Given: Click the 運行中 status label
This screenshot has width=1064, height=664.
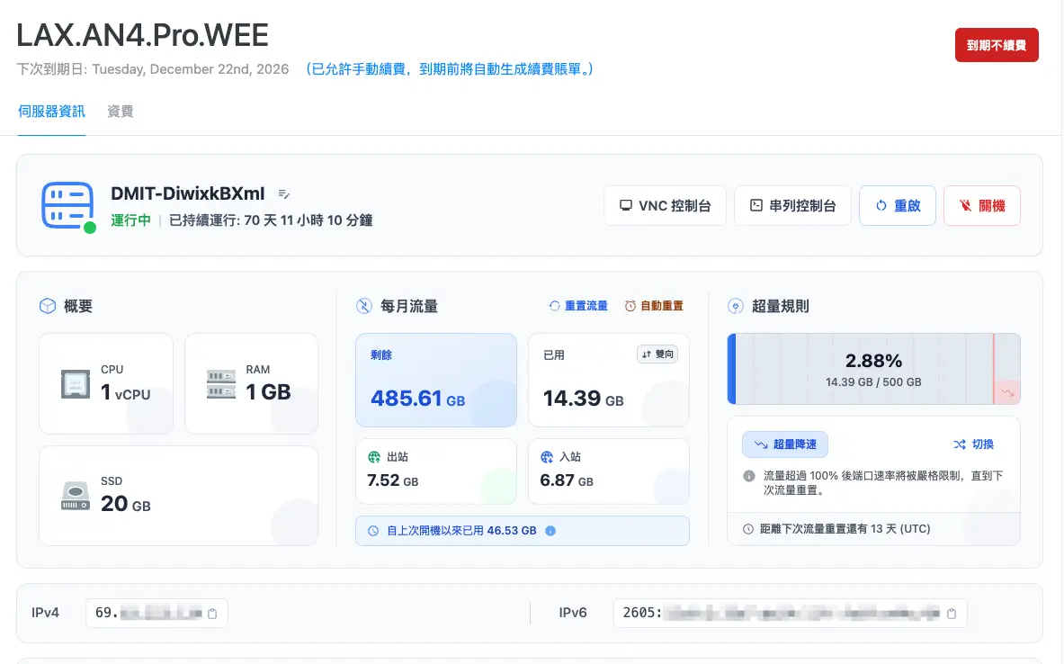Looking at the screenshot, I should (x=131, y=220).
